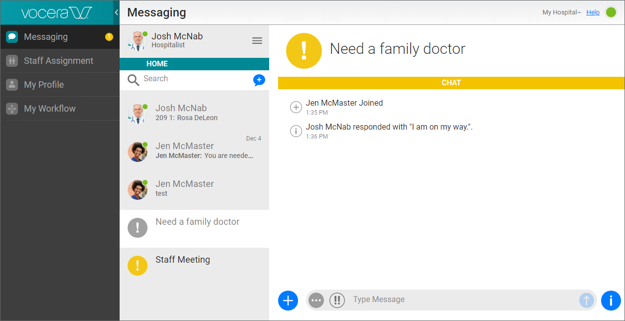The image size is (625, 321).
Task: Click the availability status circle near Help
Action: [x=612, y=12]
